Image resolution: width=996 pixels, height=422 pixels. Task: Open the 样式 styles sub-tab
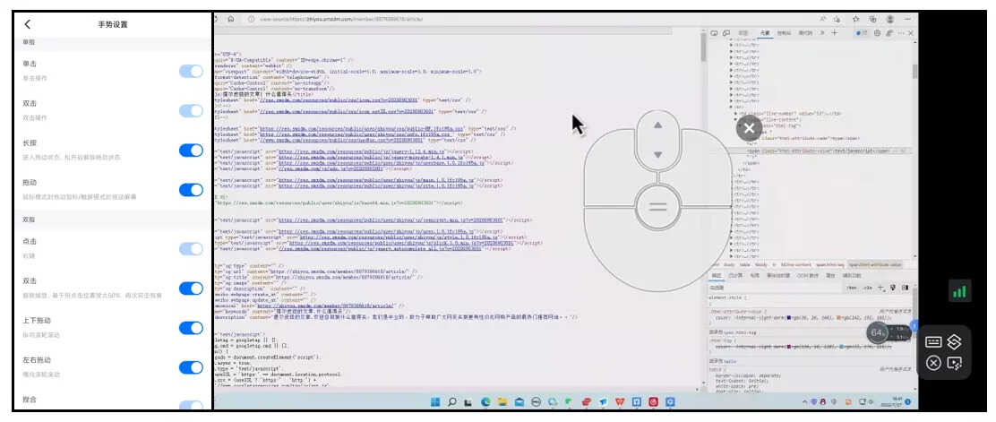pyautogui.click(x=717, y=276)
